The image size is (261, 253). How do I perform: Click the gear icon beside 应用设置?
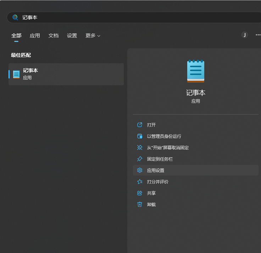tap(140, 170)
